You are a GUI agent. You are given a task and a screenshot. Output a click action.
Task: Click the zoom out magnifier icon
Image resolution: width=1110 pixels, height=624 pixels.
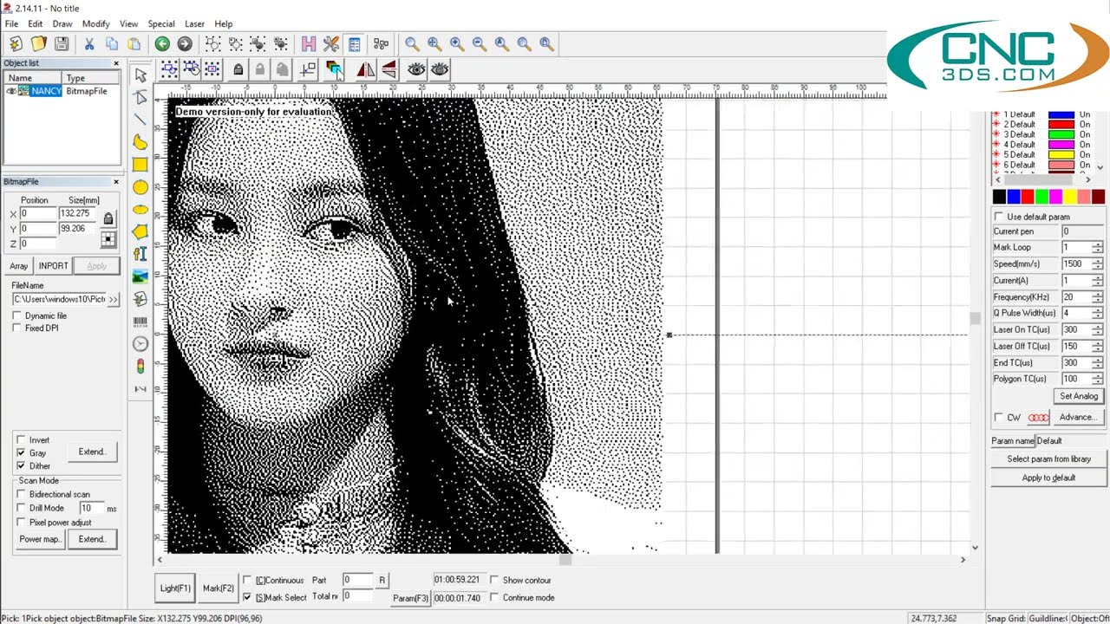point(480,43)
